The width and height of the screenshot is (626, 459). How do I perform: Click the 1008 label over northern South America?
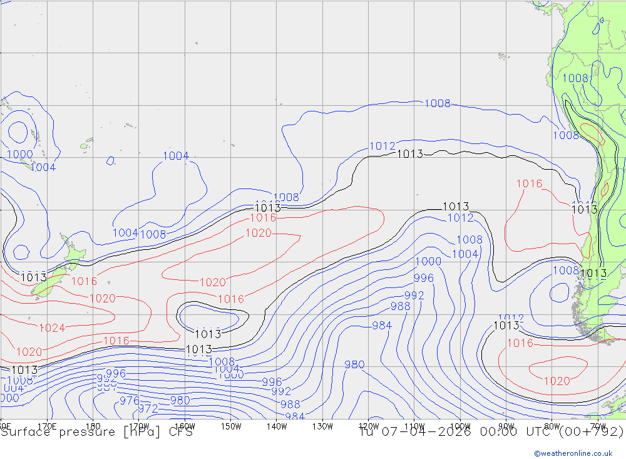(575, 78)
